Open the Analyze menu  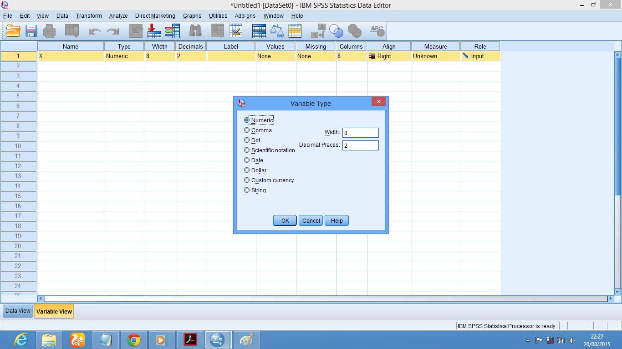(x=118, y=15)
